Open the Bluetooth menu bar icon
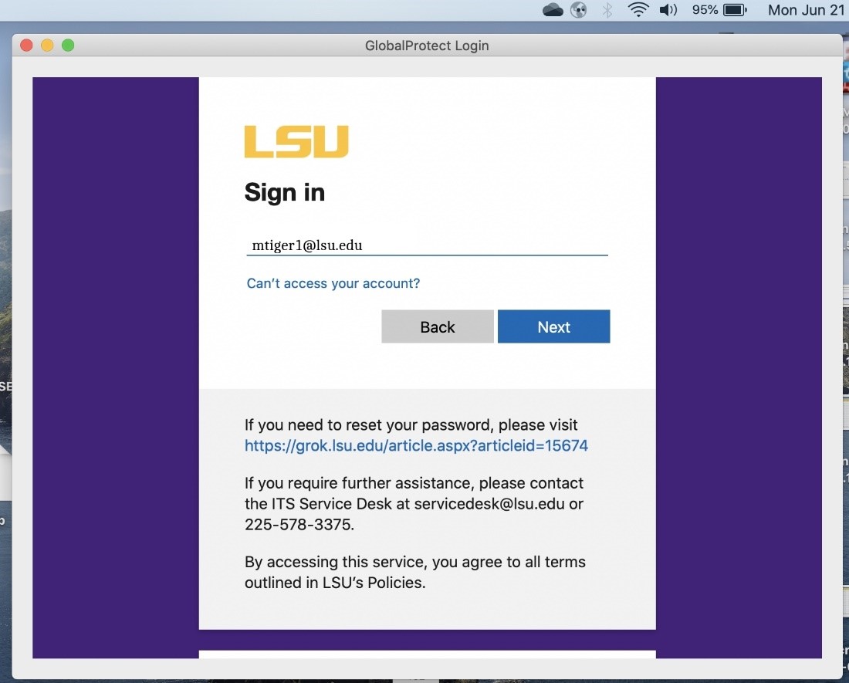This screenshot has width=849, height=683. (x=607, y=10)
